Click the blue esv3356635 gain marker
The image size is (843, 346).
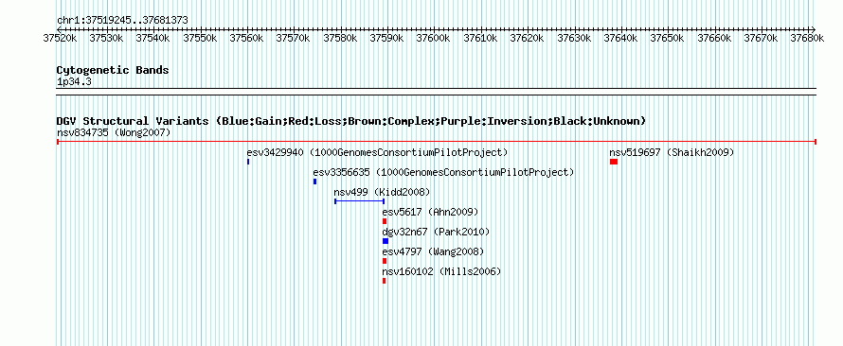(x=314, y=182)
